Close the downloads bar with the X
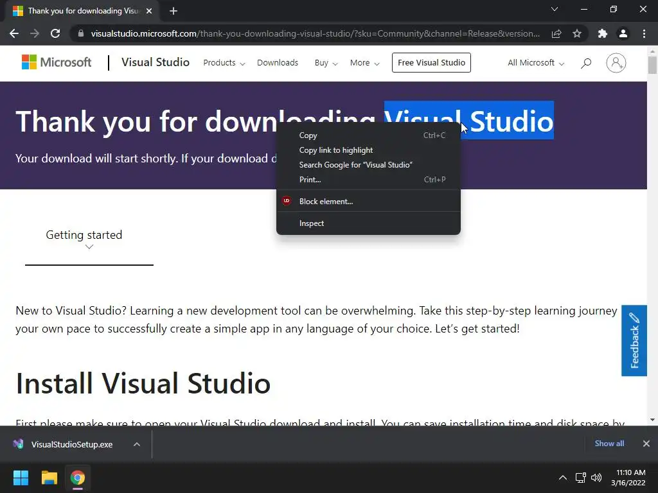Image resolution: width=658 pixels, height=493 pixels. (646, 444)
